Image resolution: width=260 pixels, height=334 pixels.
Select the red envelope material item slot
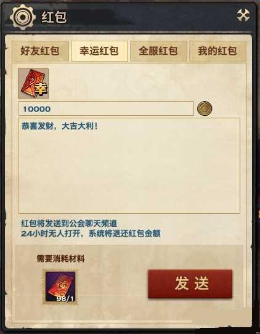60,287
